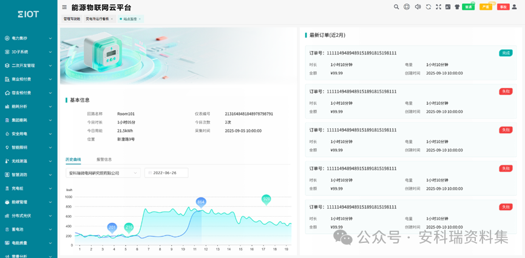Enter fullscreen with the expand arrows icon

click(438, 7)
